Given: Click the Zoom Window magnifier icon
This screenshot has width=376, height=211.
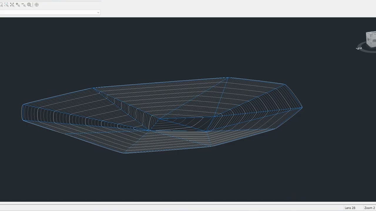Looking at the screenshot, I should click(x=1, y=5).
